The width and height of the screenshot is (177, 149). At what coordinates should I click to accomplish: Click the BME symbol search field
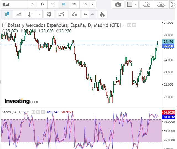(14, 4)
